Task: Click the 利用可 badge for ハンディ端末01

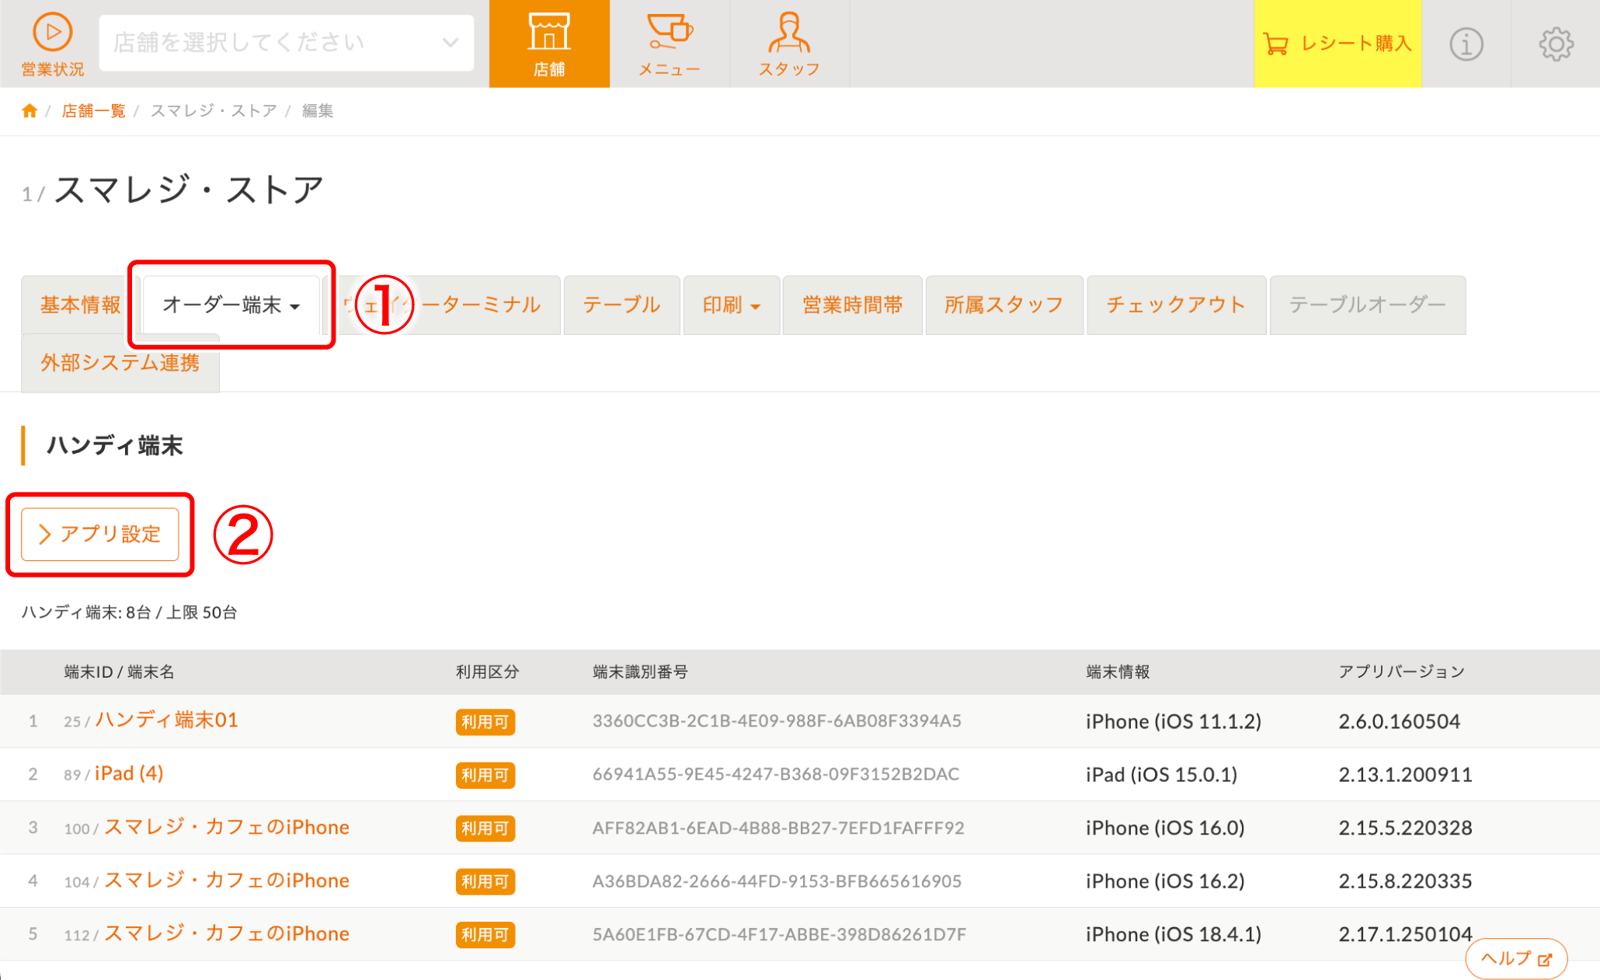Action: point(485,721)
